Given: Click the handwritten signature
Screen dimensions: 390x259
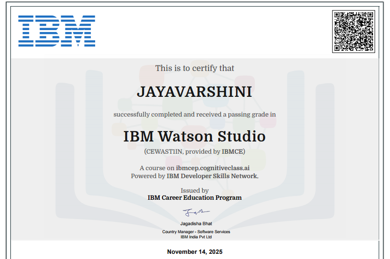Looking at the screenshot, I should pos(196,212).
